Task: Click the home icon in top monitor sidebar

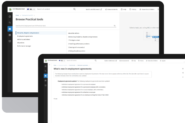Action: (x=10, y=17)
